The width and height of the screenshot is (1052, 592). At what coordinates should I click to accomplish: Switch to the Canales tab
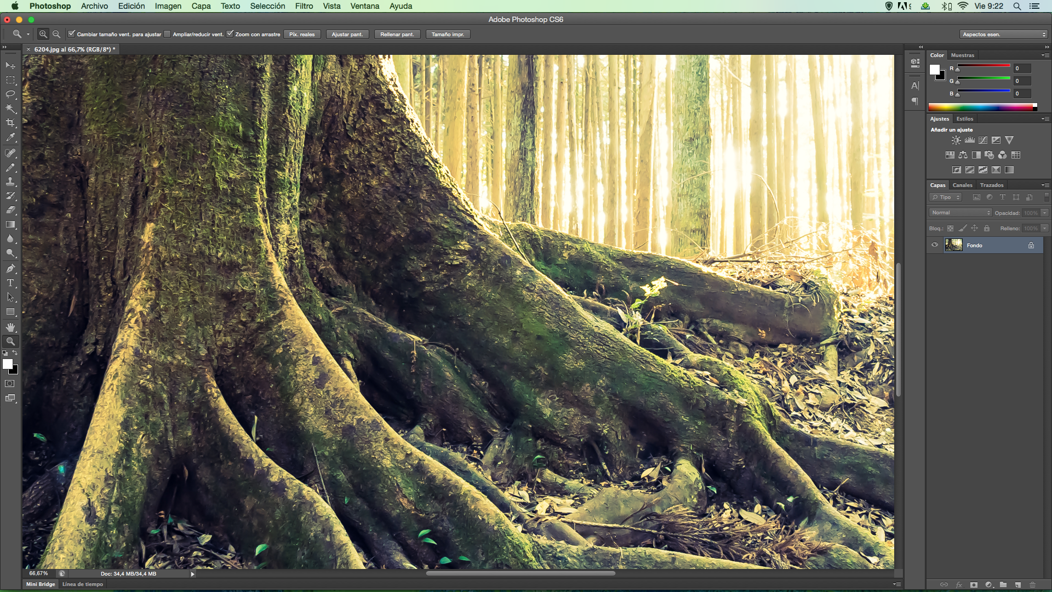[x=962, y=185]
